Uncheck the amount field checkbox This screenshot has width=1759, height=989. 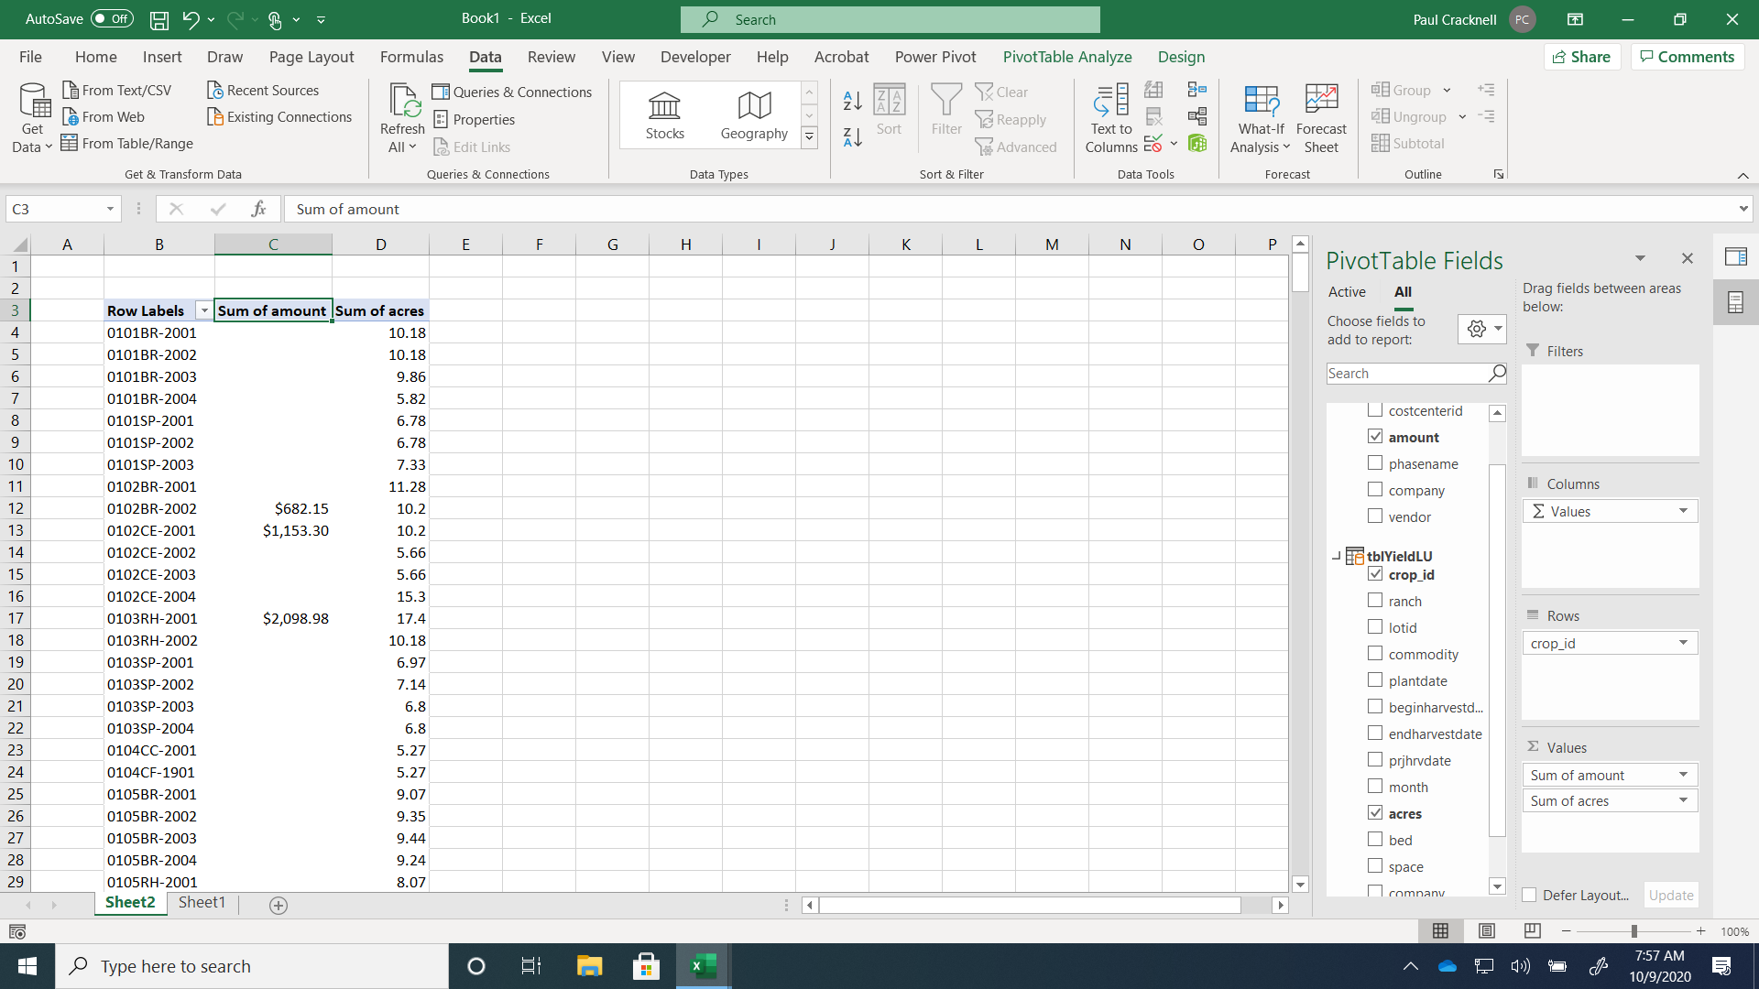pyautogui.click(x=1375, y=437)
